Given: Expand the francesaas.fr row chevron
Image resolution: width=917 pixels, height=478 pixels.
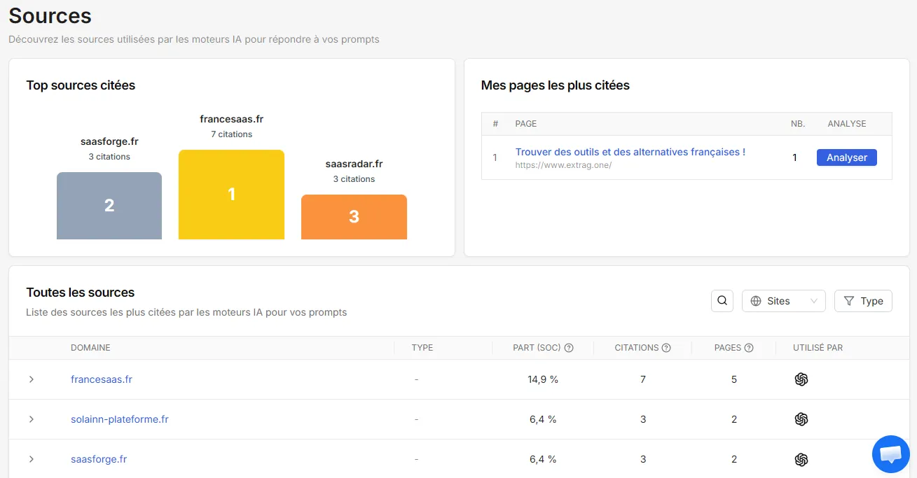Looking at the screenshot, I should coord(32,379).
